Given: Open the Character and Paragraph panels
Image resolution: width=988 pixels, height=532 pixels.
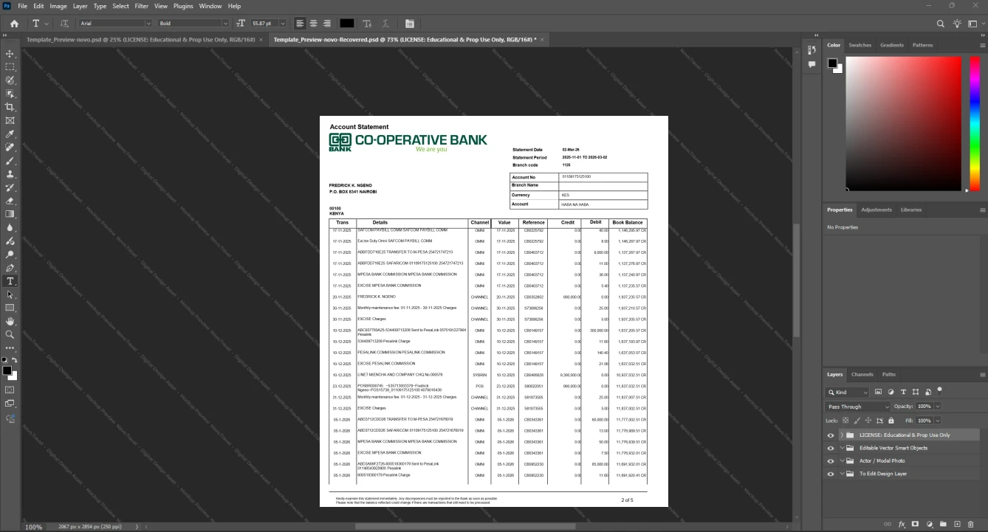Looking at the screenshot, I should 410,24.
